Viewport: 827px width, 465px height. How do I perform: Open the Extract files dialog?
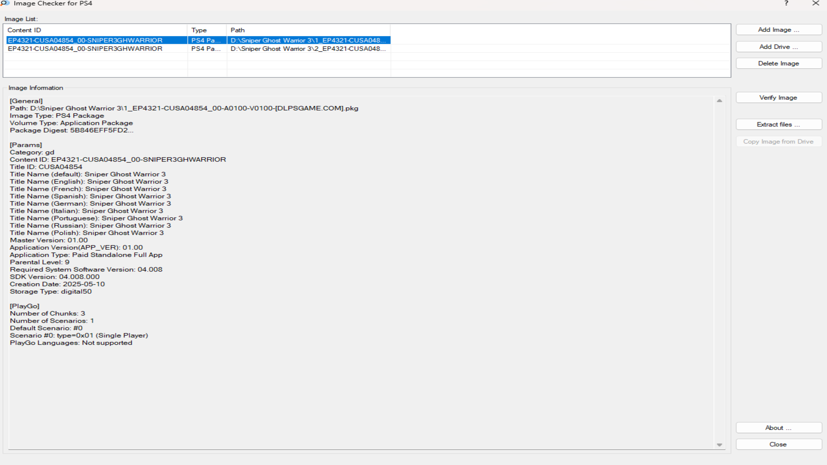click(778, 124)
